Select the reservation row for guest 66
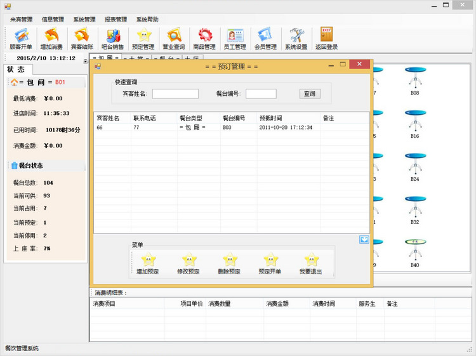This screenshot has height=356, width=476. (190, 128)
